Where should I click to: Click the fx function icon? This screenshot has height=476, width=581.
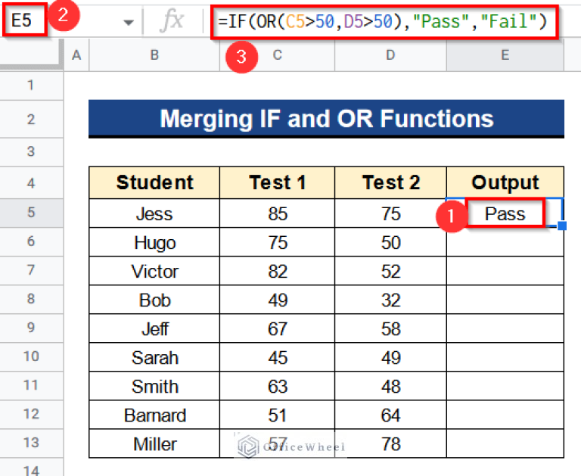tap(172, 21)
